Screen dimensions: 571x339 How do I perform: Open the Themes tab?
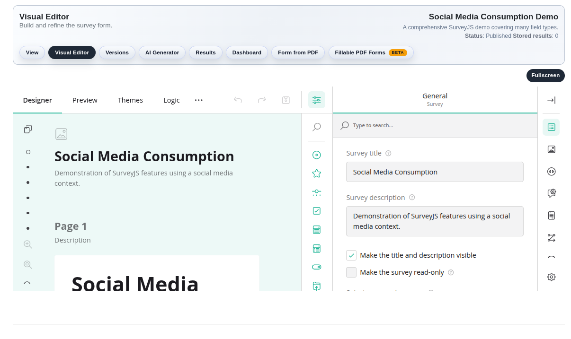tap(130, 100)
